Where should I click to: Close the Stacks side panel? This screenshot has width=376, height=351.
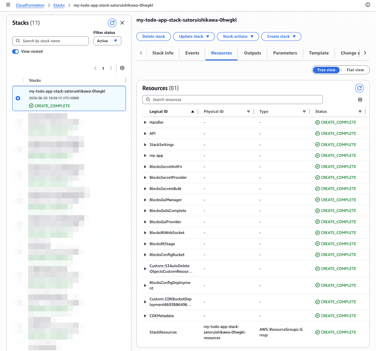(x=122, y=23)
